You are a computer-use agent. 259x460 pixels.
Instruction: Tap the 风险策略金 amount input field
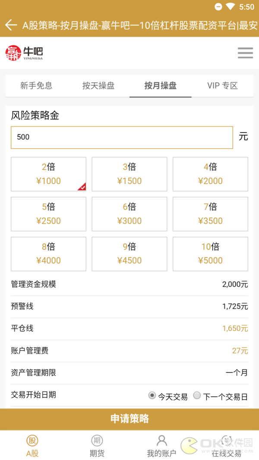pyautogui.click(x=122, y=138)
